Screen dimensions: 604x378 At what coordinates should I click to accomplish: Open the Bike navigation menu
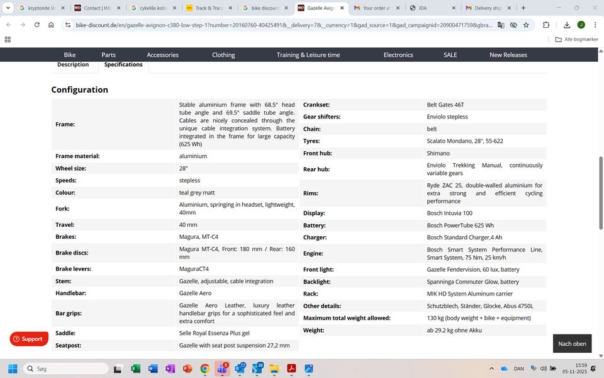coord(70,55)
